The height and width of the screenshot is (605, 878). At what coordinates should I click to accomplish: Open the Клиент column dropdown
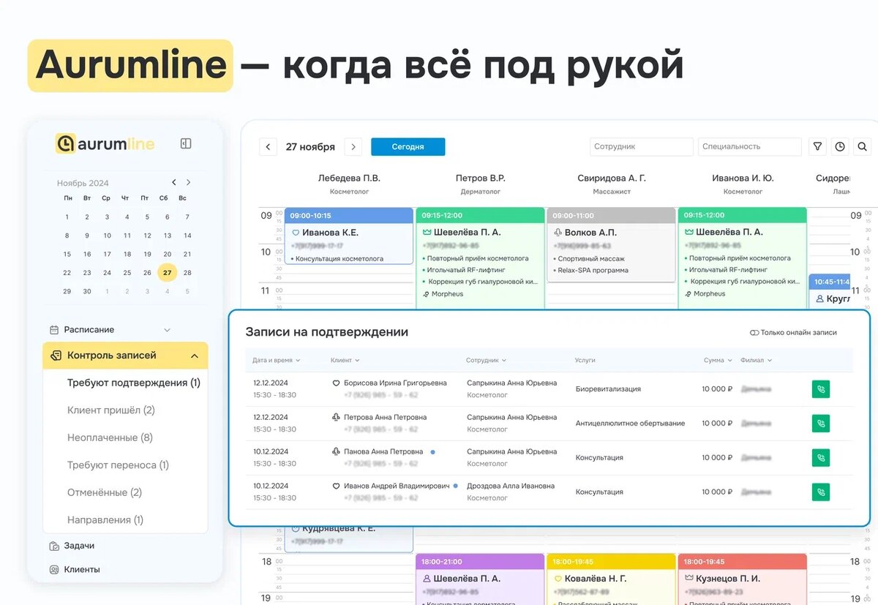point(345,361)
